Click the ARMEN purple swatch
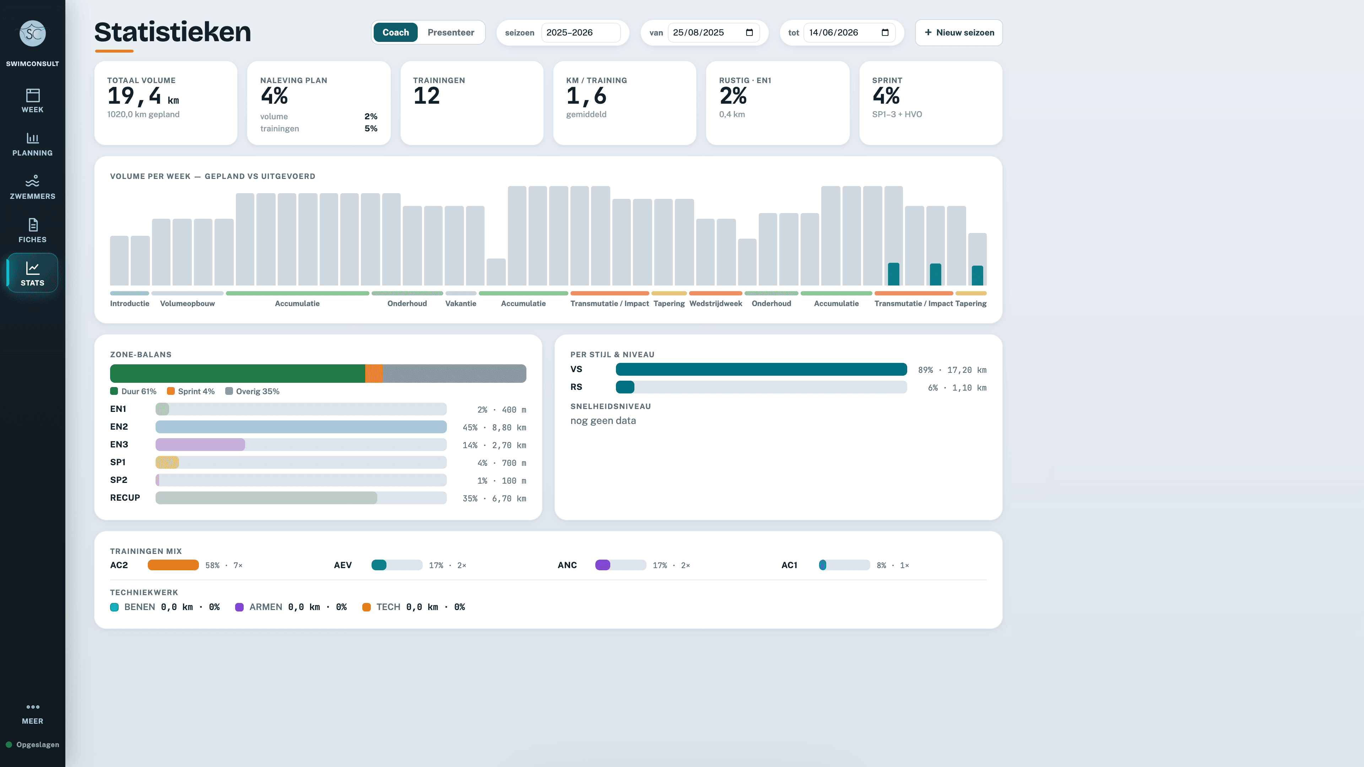Screen dimensions: 1364x767 point(239,607)
